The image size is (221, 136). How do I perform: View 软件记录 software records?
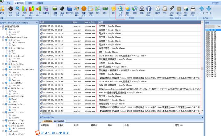coord(69,10)
